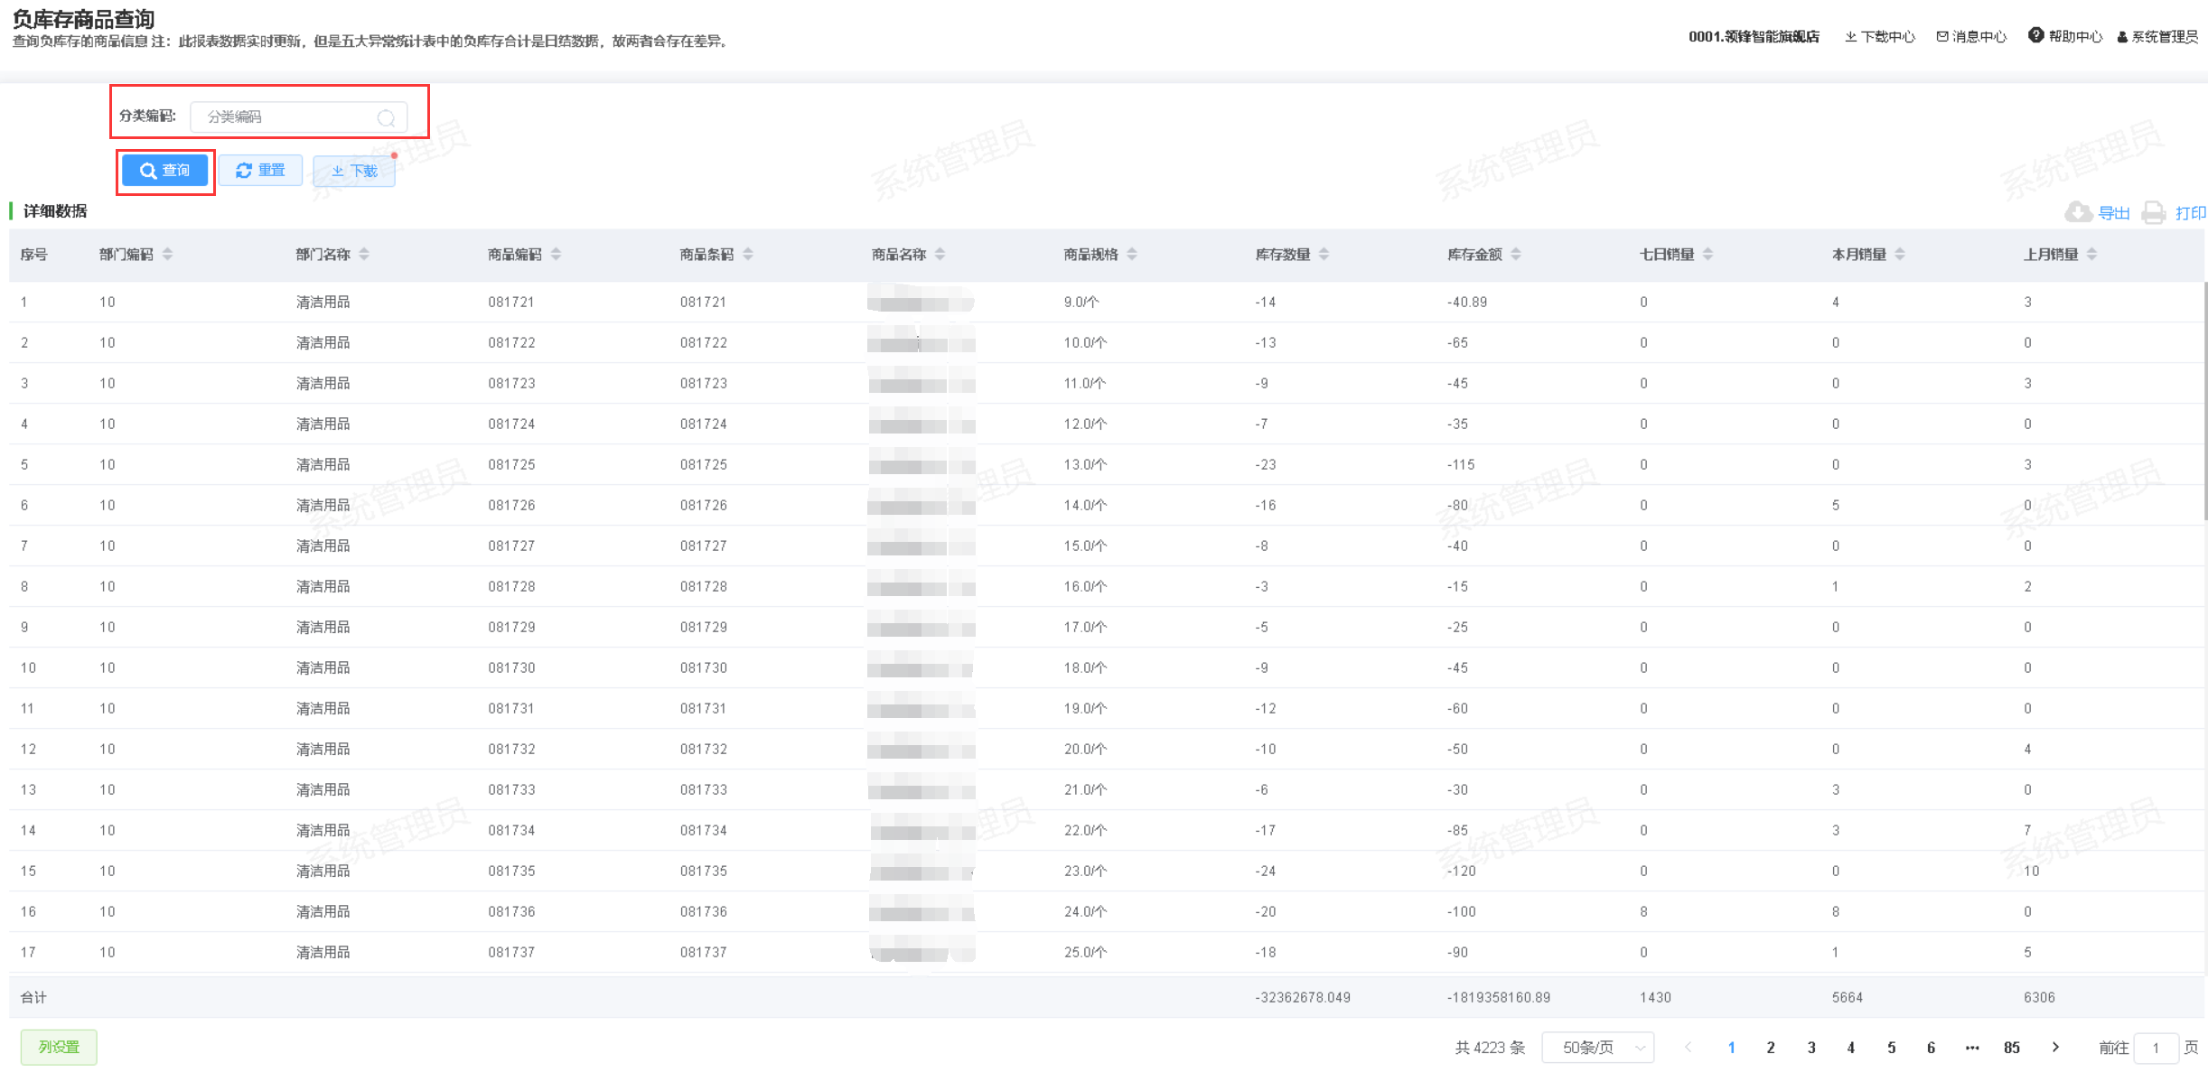
Task: Sort table by 部门编码 column
Action: 167,255
